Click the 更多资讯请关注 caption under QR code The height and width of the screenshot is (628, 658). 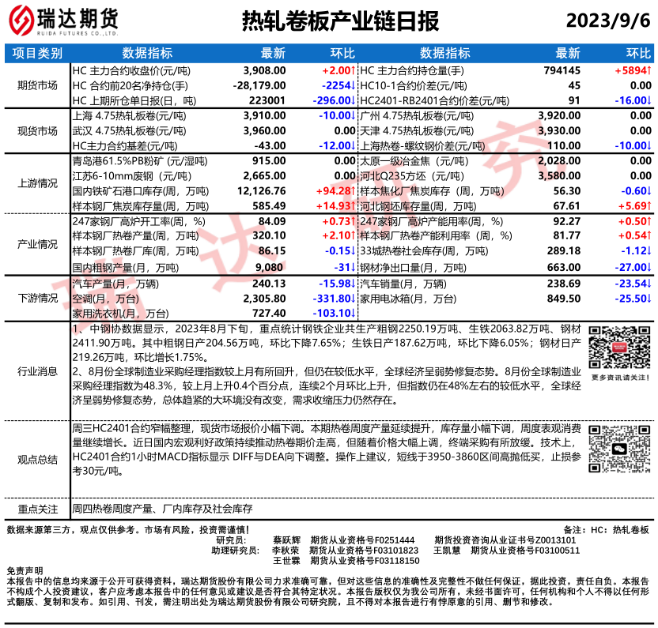click(x=620, y=378)
